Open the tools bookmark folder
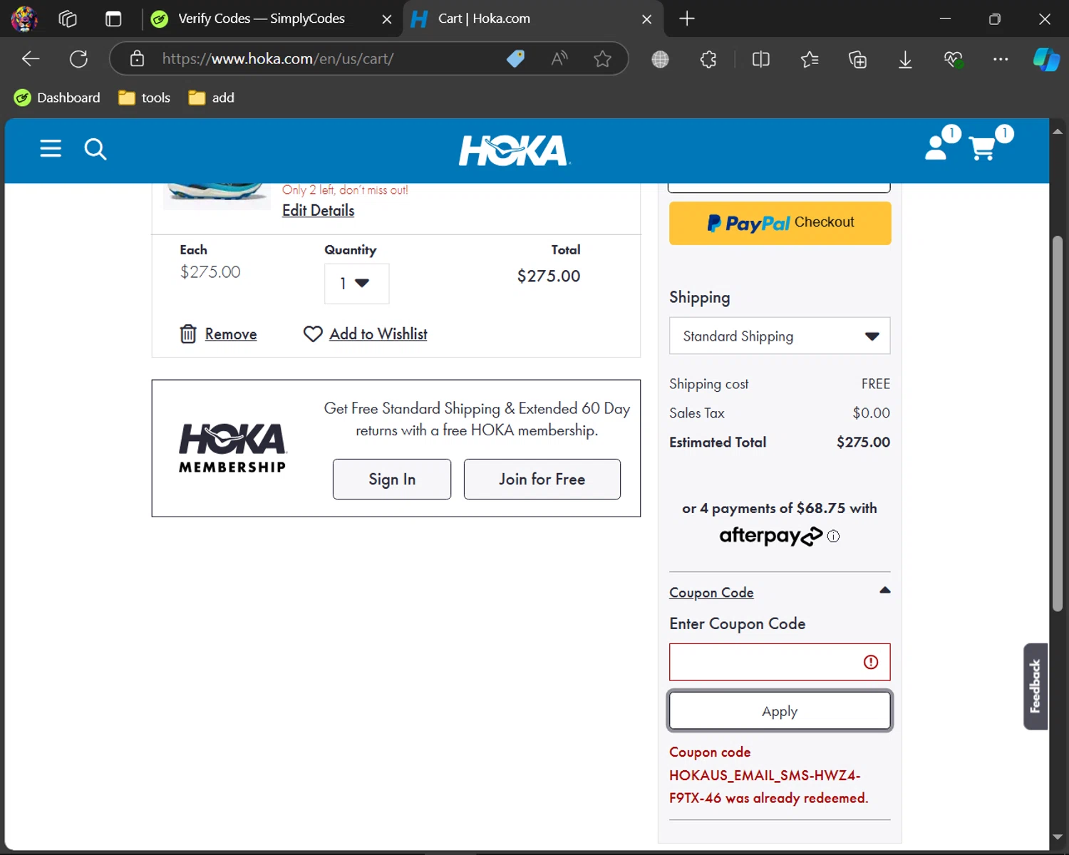This screenshot has height=855, width=1069. (145, 98)
